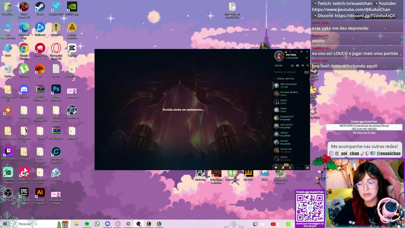The width and height of the screenshot is (405, 228).
Task: Click Aoi Chan profile avatar
Action: [x=279, y=56]
